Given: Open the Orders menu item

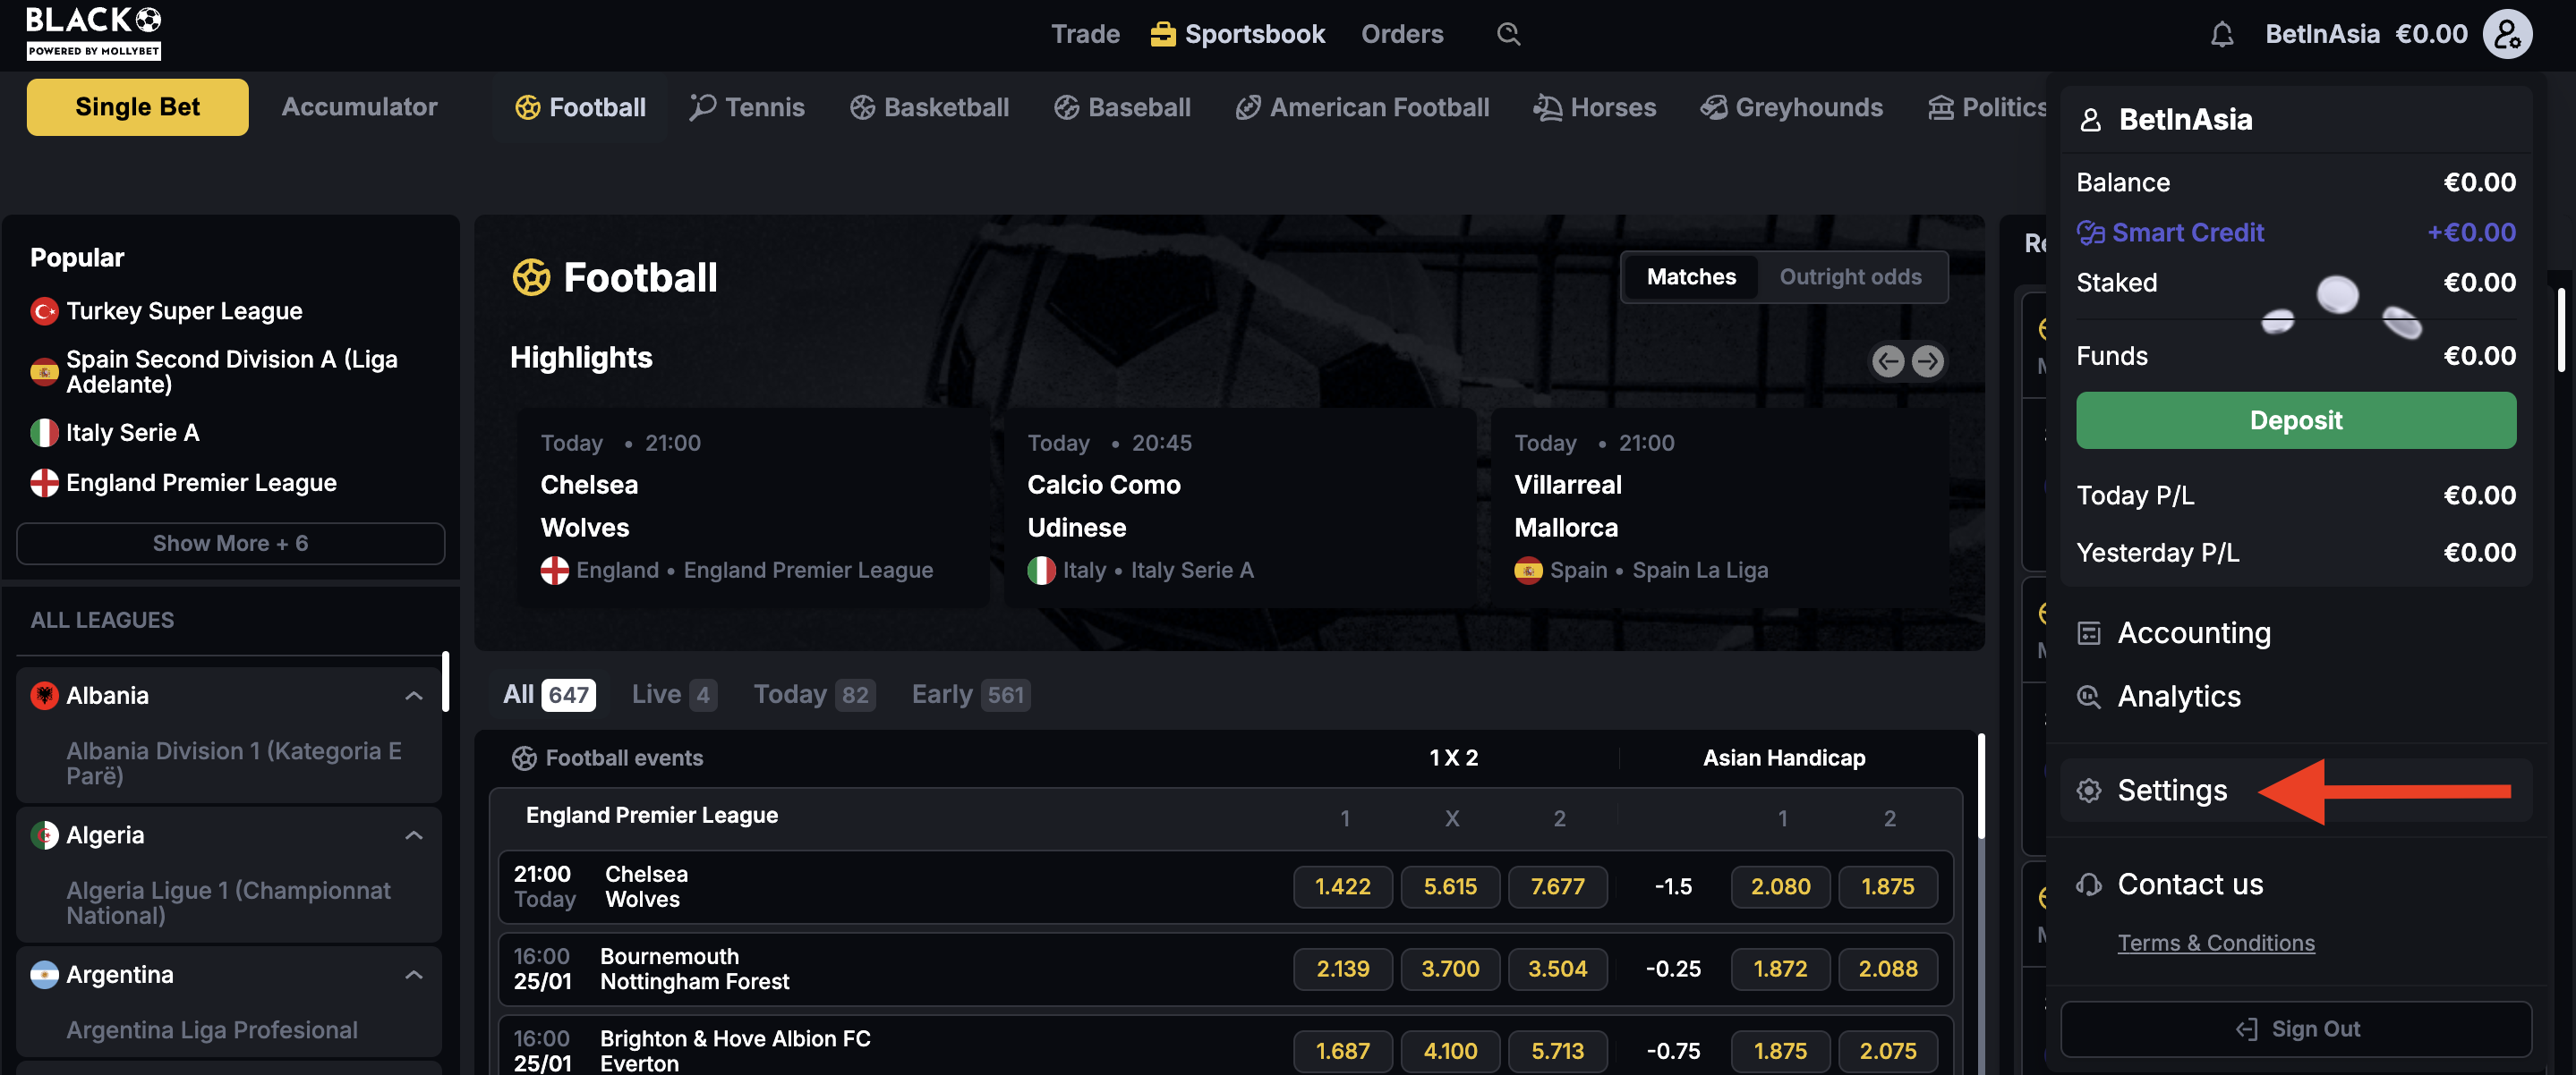Looking at the screenshot, I should pos(1401,34).
